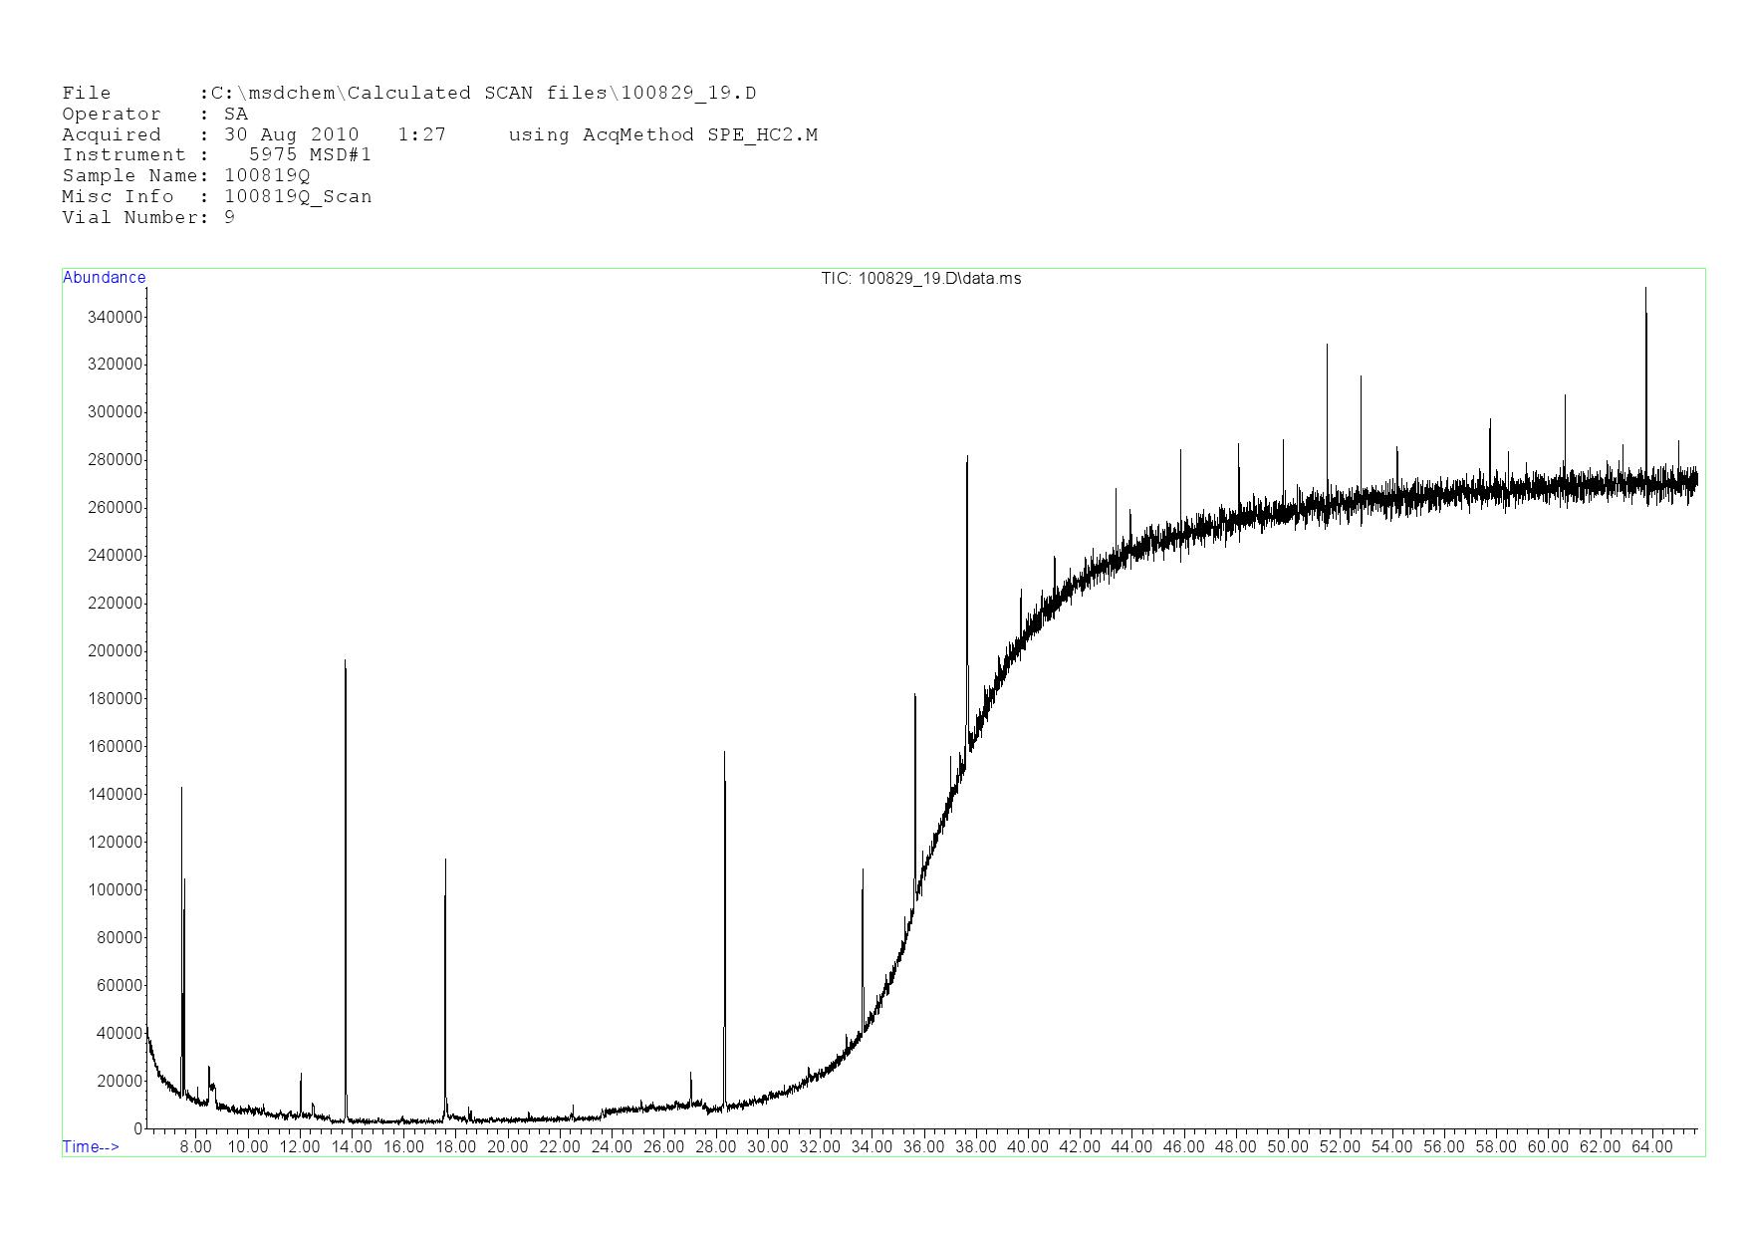Click the 340000 abundance tick label
Screen dimensions: 1747x1235
[x=116, y=317]
